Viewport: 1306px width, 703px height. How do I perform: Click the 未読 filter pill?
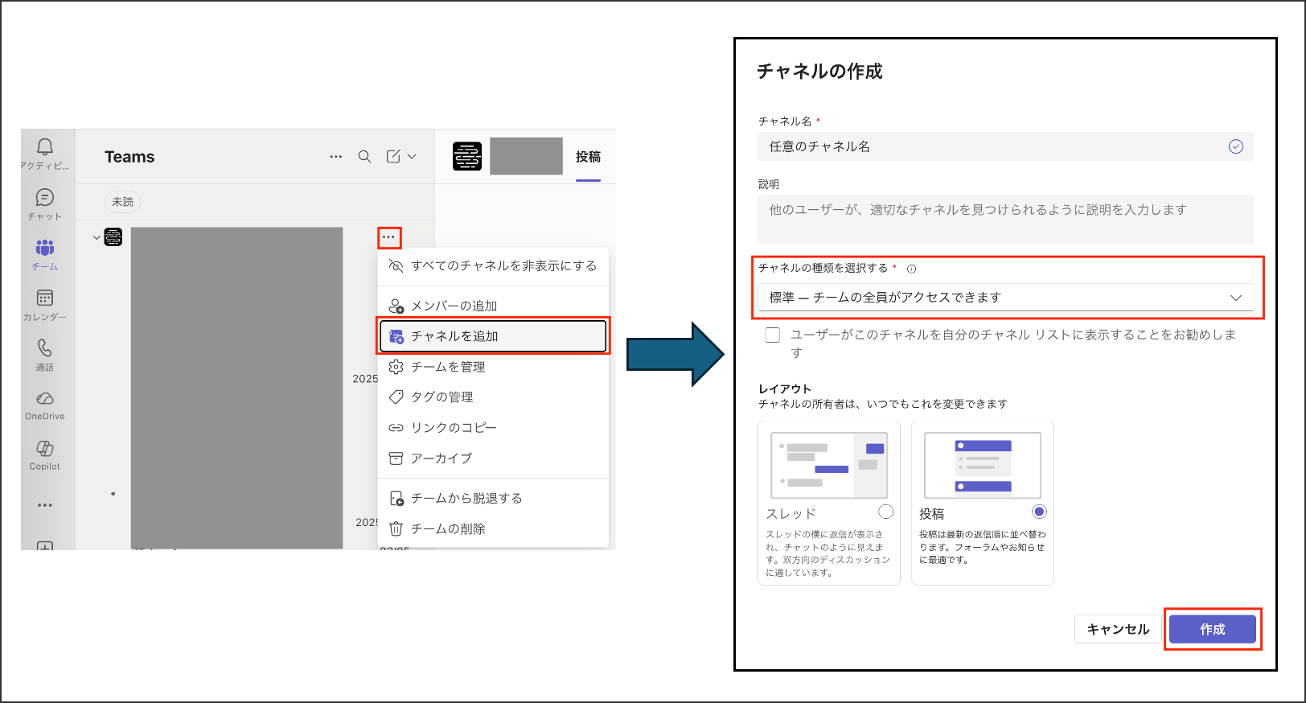[122, 202]
